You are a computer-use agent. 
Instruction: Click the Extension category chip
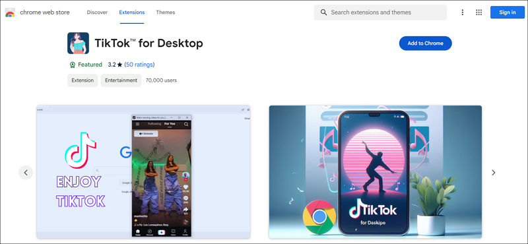82,80
